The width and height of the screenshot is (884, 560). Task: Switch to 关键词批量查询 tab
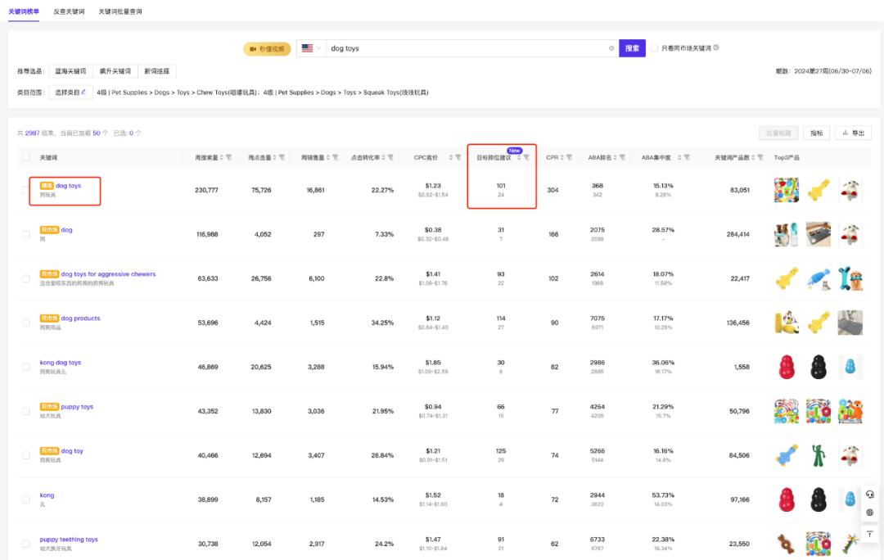coord(120,11)
